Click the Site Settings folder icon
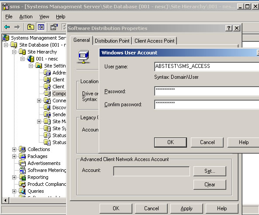259x215 pixels. [39, 66]
